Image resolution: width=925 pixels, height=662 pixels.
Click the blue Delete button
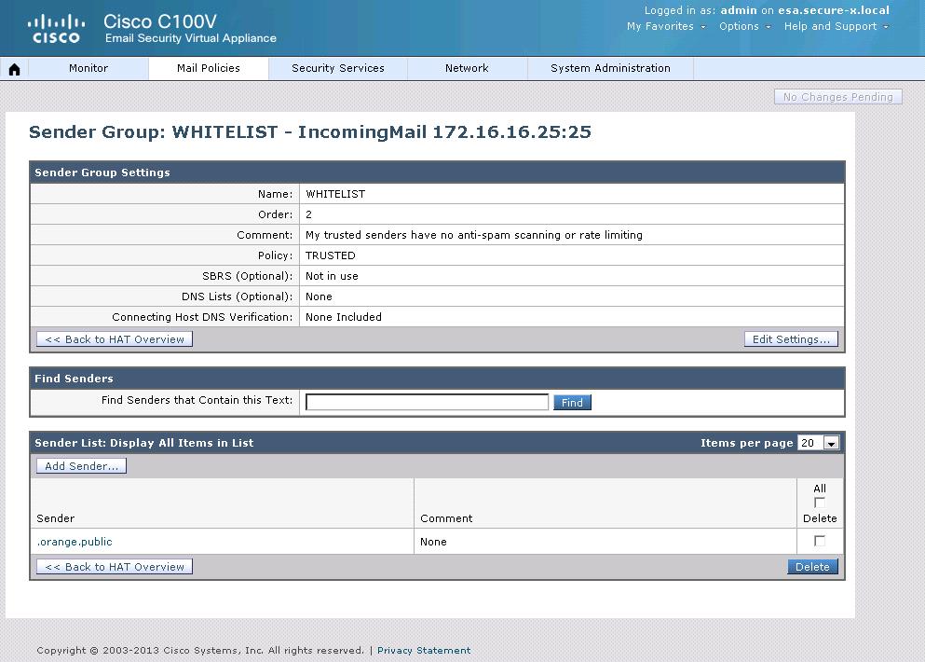[x=812, y=567]
